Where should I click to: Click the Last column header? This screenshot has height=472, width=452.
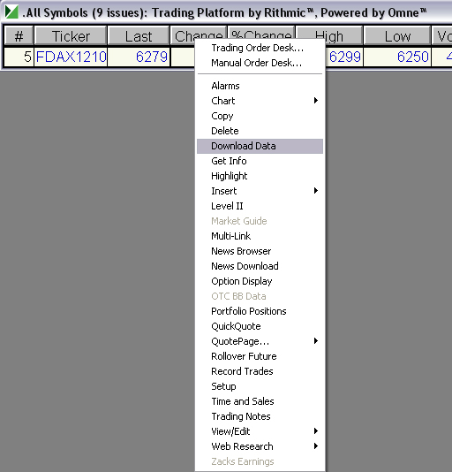pyautogui.click(x=139, y=36)
